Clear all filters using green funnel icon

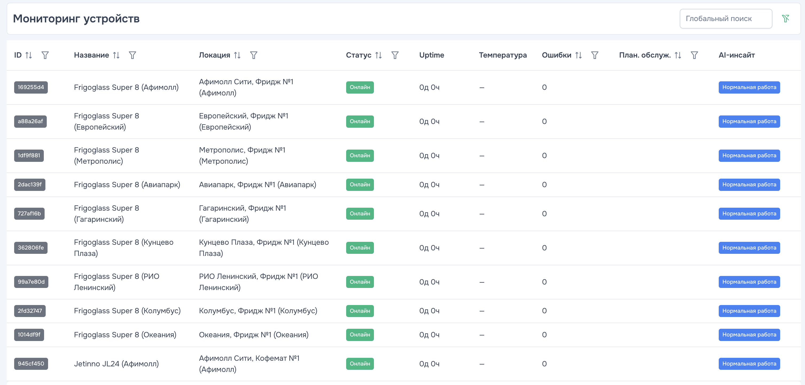click(x=785, y=19)
